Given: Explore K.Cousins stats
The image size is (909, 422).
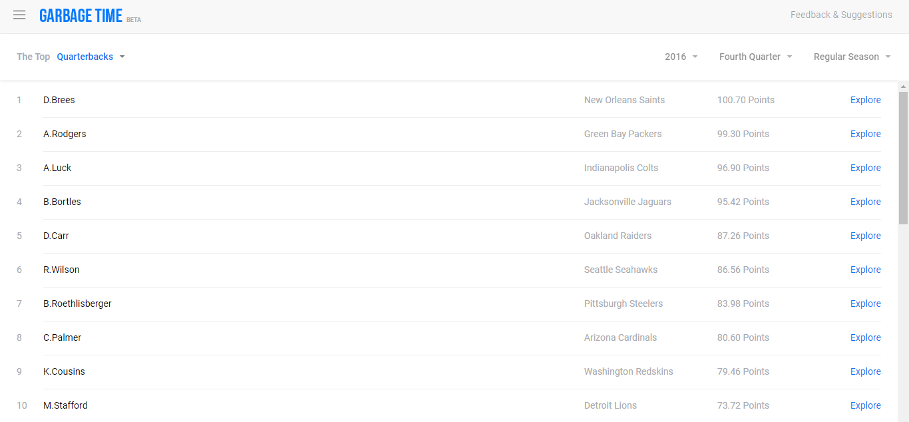Looking at the screenshot, I should point(866,371).
